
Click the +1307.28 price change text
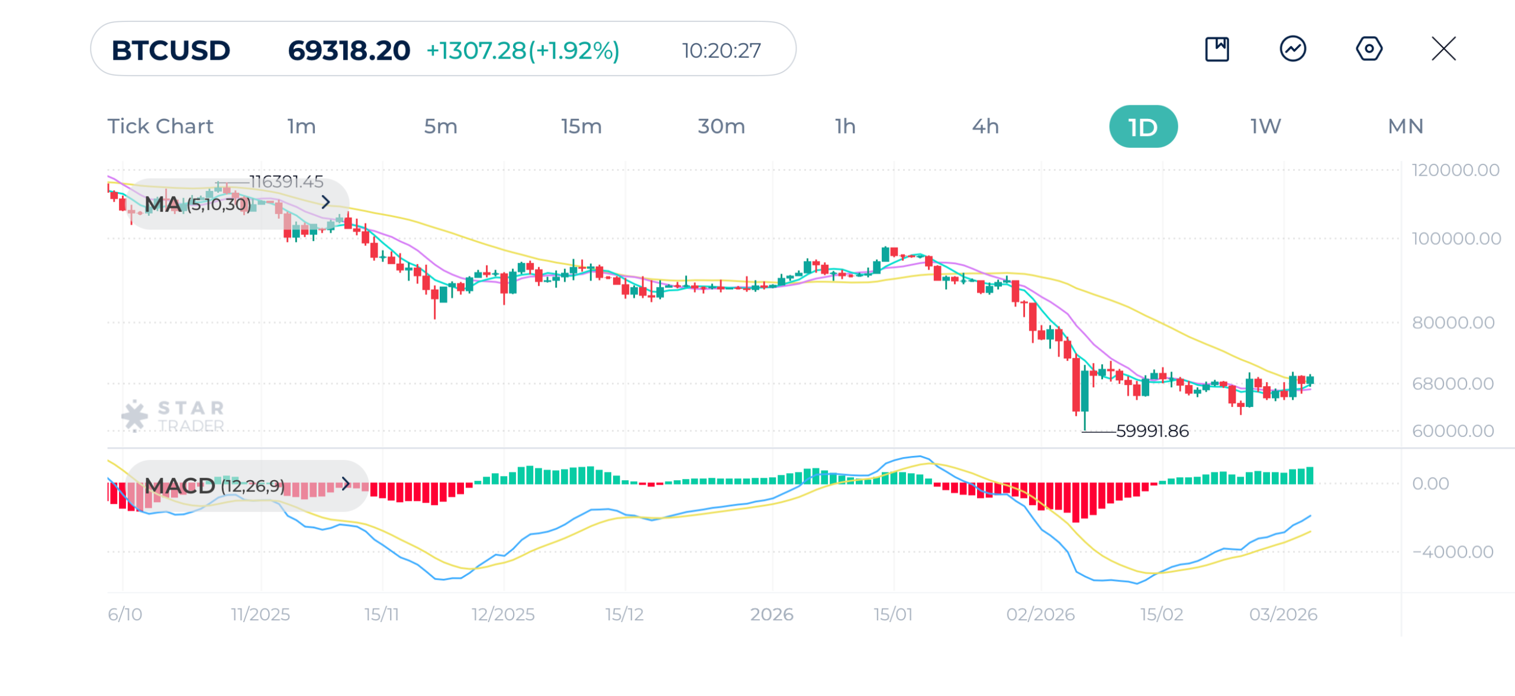(523, 50)
